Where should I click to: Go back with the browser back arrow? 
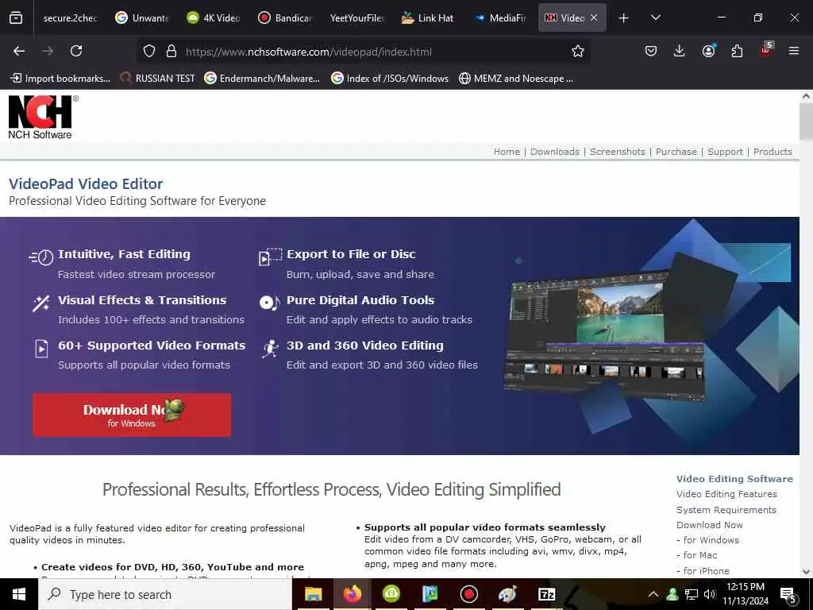pos(19,51)
